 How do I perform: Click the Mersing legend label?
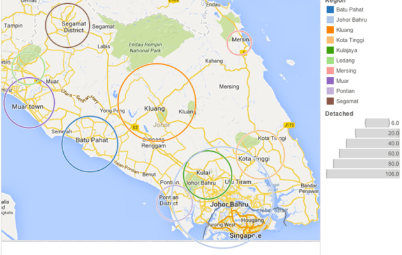346,71
